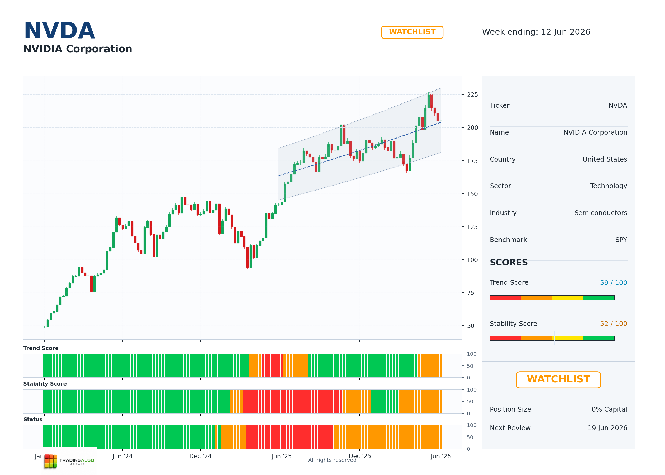Screen dimensions: 665x475
Task: Click the Dec '25 date axis label
Action: tap(360, 456)
